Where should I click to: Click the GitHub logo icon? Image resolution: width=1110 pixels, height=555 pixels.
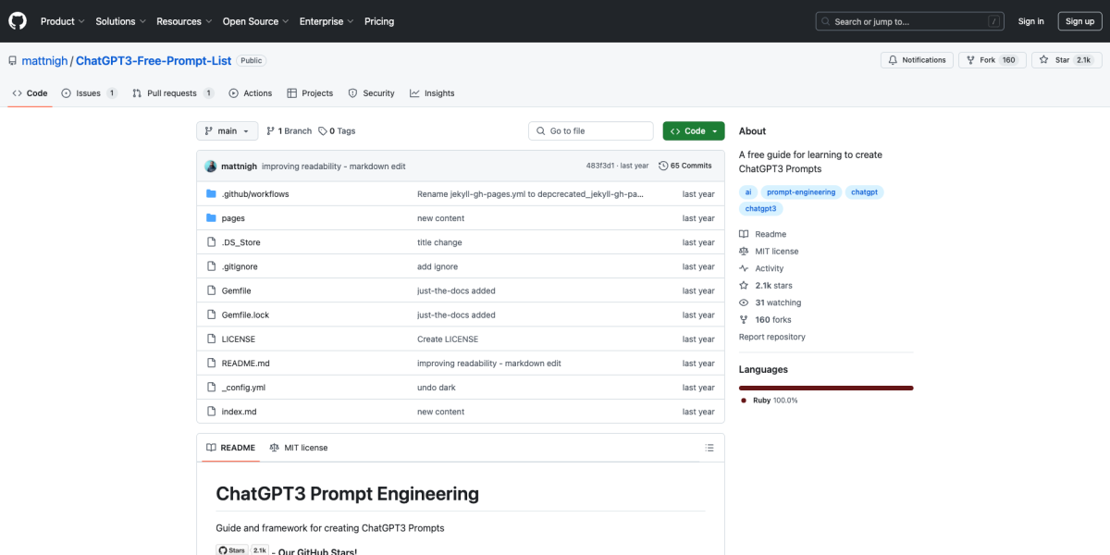point(17,20)
